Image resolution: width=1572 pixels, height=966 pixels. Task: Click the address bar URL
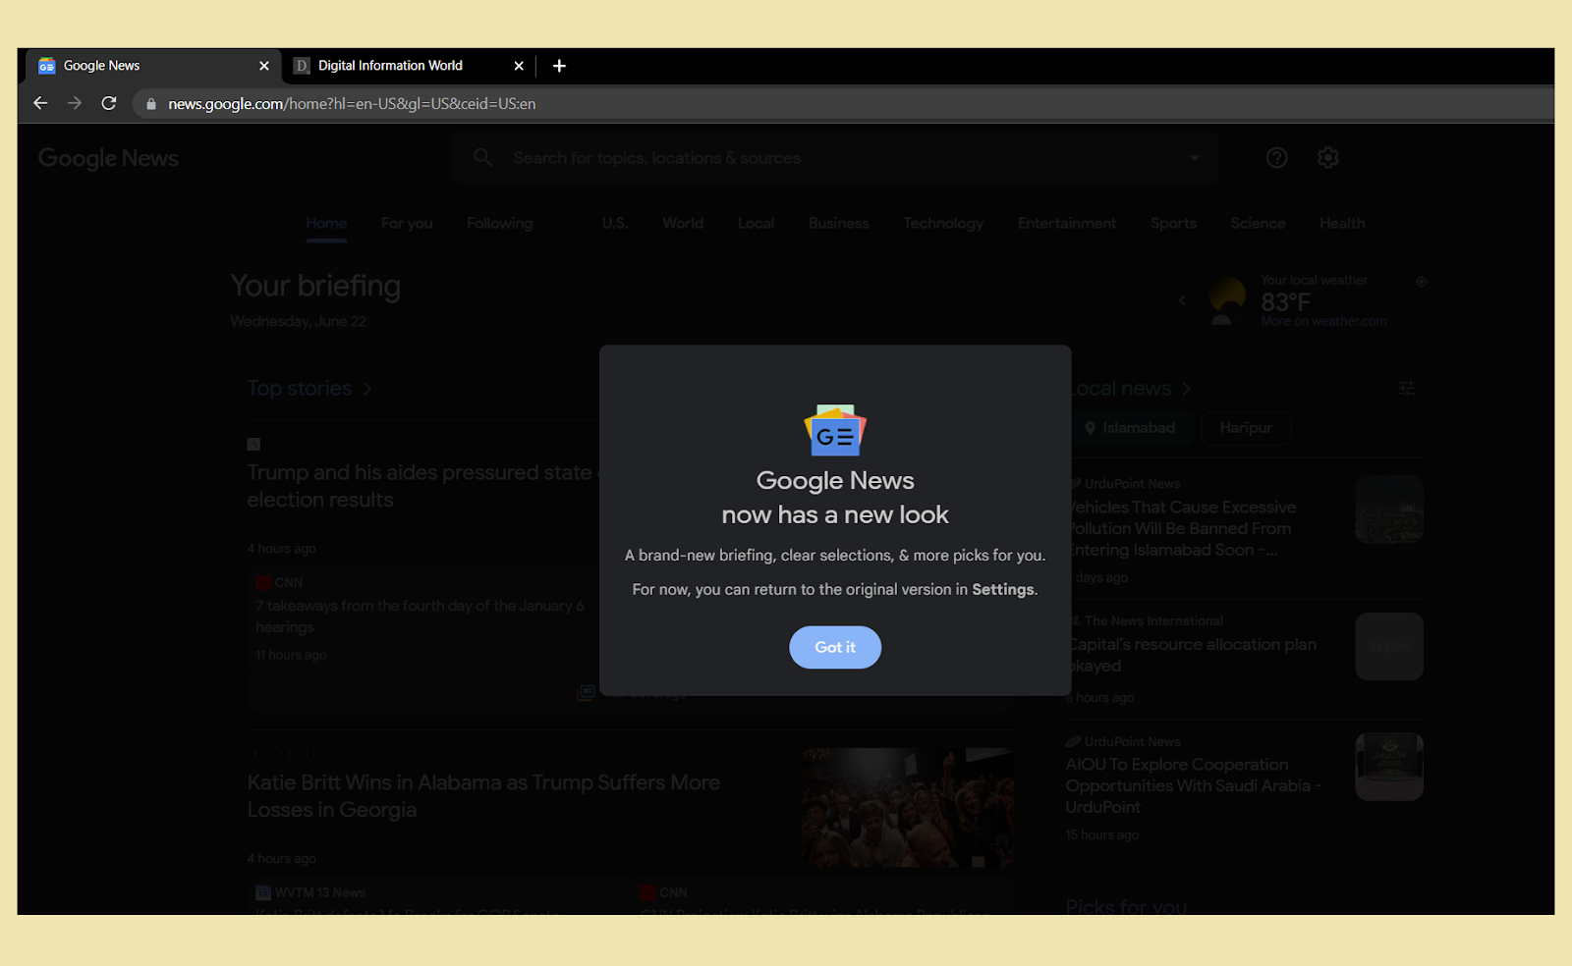click(352, 104)
